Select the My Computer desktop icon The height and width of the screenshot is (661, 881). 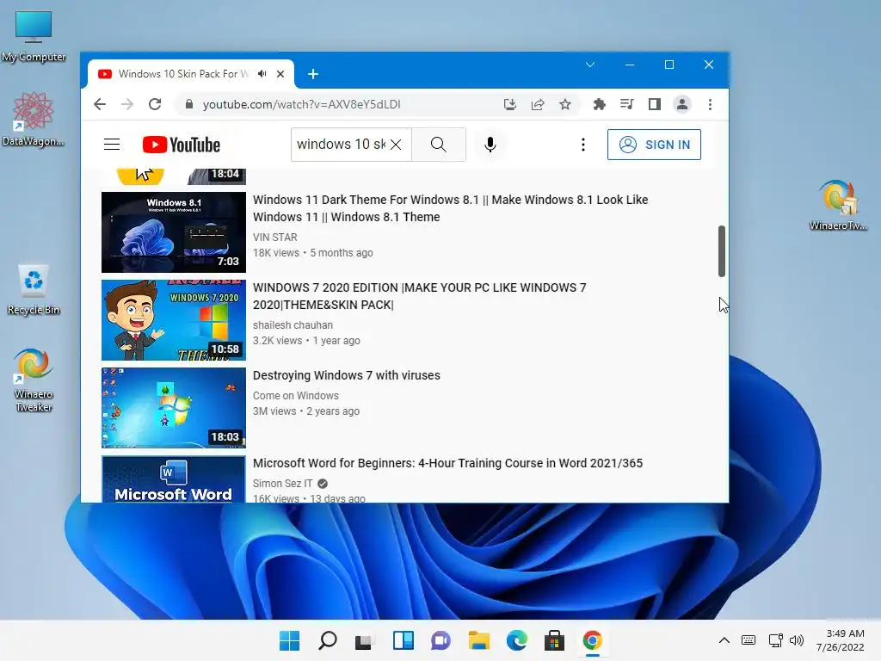coord(34,36)
